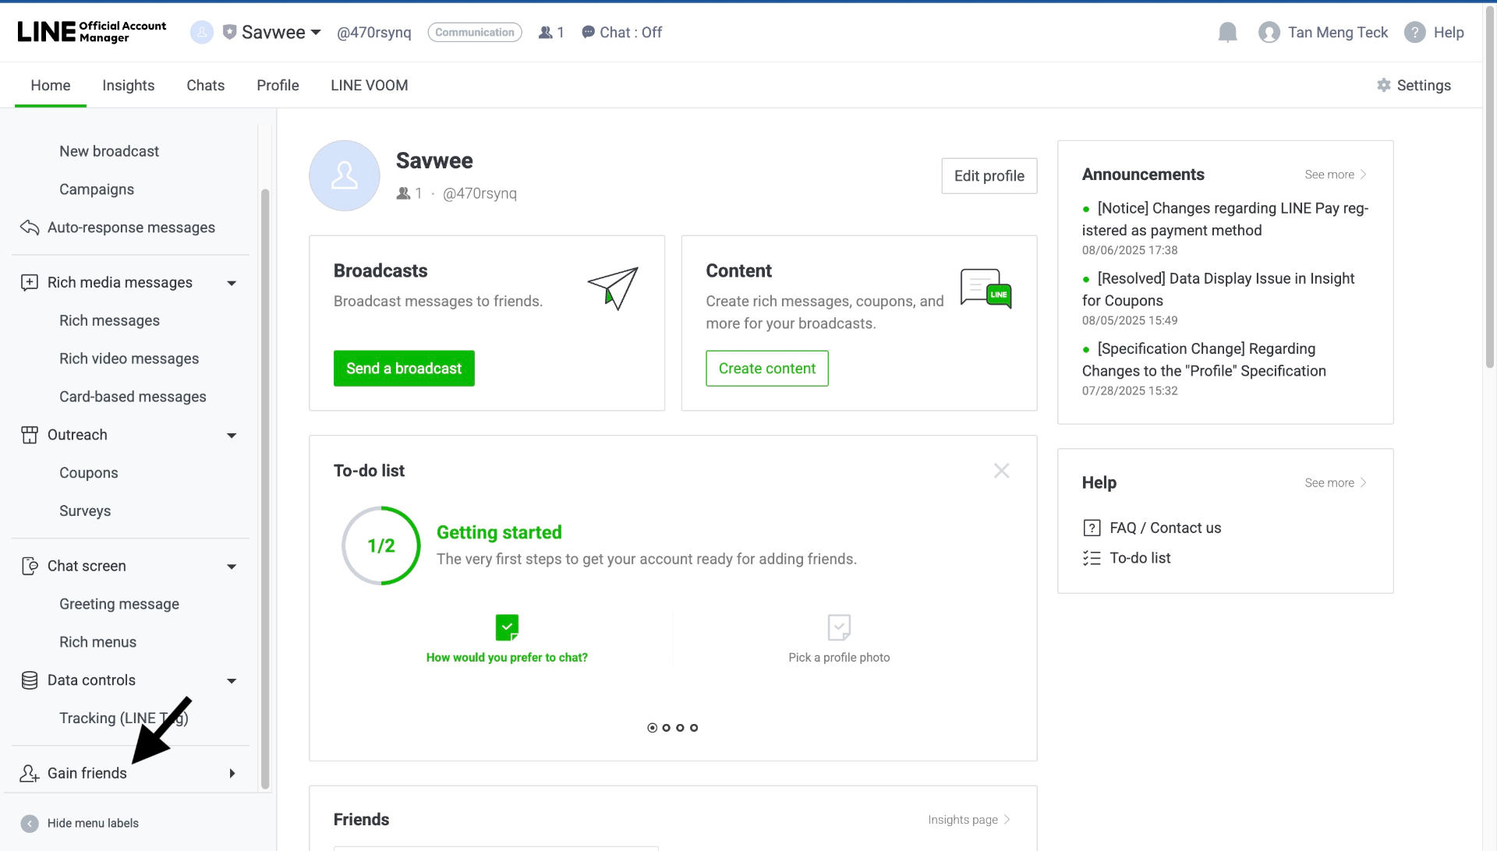Expand the Gain friends section
The height and width of the screenshot is (851, 1497).
(232, 773)
